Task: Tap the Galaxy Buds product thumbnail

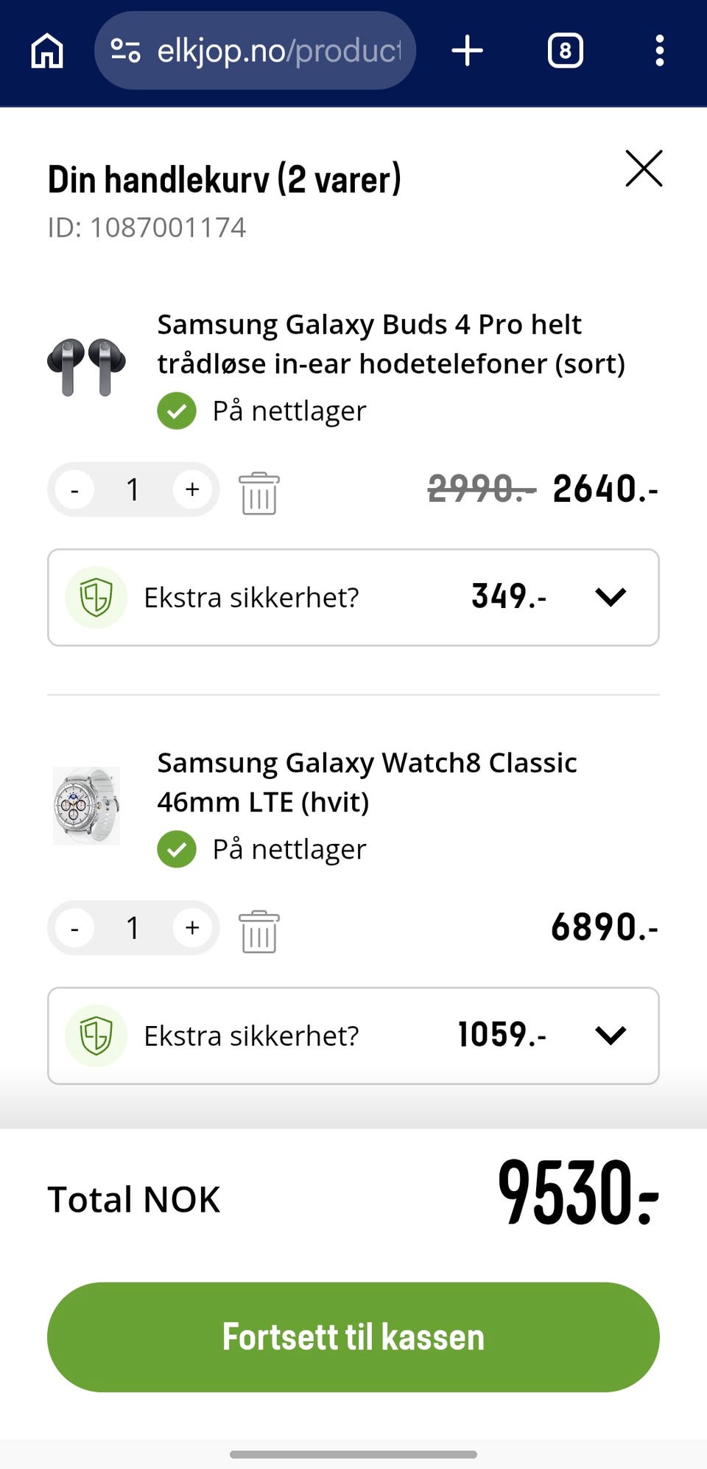Action: click(86, 366)
